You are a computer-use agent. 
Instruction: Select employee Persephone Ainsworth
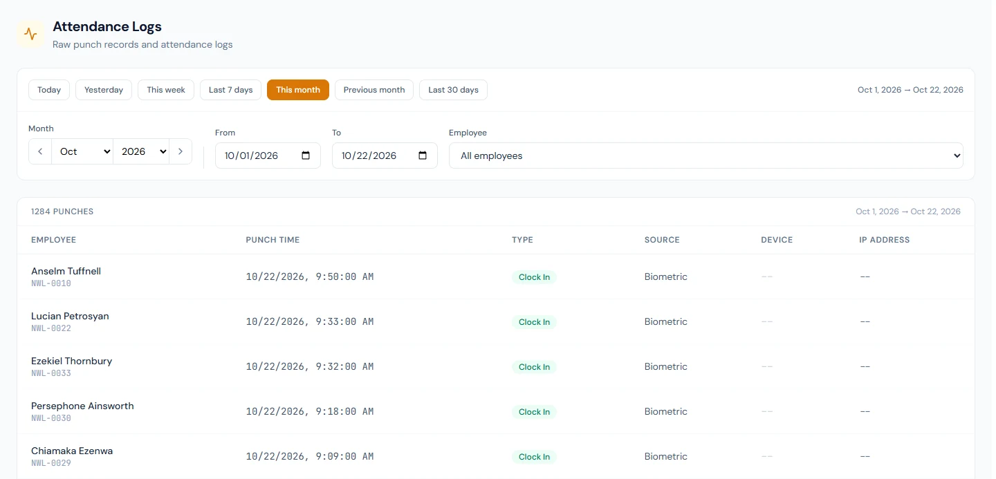pos(82,406)
